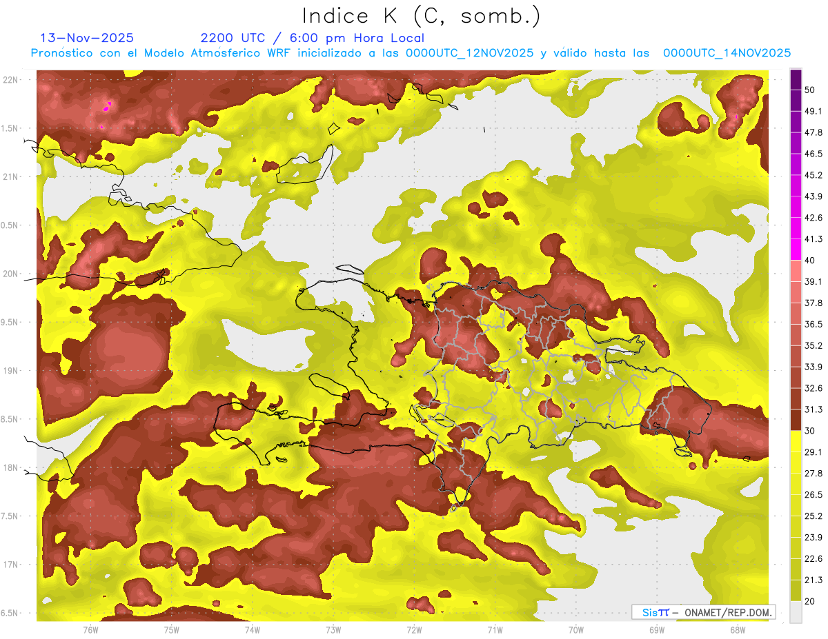Click the color scale value "29.1"

click(814, 452)
